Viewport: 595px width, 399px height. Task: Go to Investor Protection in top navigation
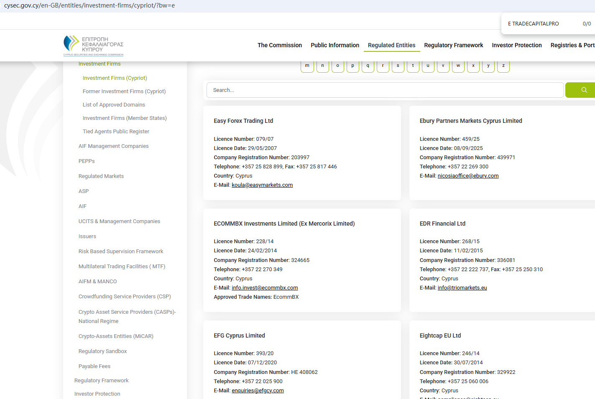(516, 45)
